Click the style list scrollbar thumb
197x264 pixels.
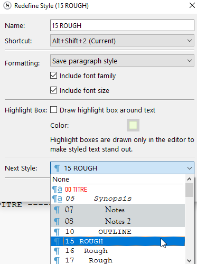(189, 190)
